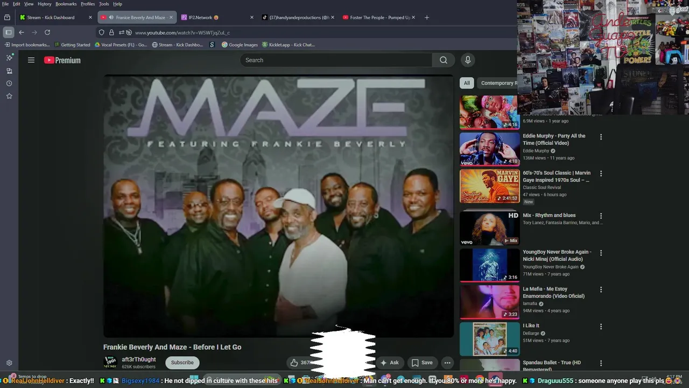The width and height of the screenshot is (689, 388).
Task: Close the IP2.Network tab
Action: coord(251,17)
